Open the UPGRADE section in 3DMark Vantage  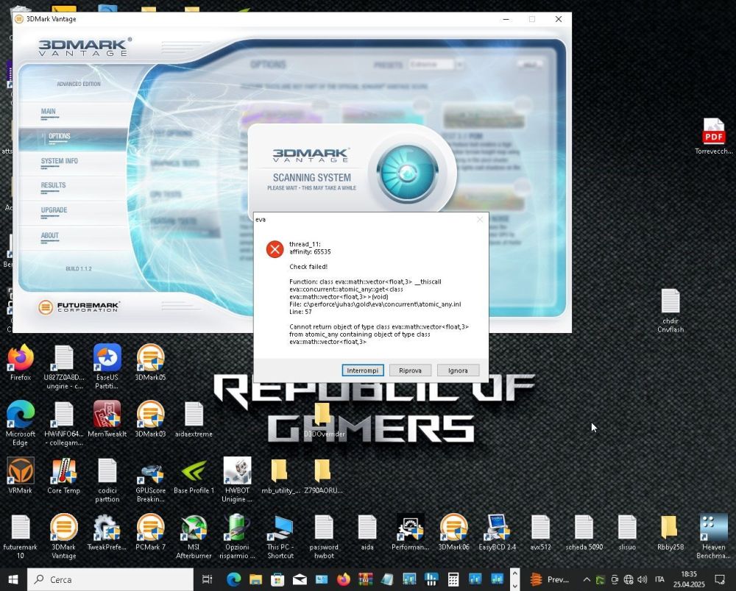pyautogui.click(x=54, y=210)
